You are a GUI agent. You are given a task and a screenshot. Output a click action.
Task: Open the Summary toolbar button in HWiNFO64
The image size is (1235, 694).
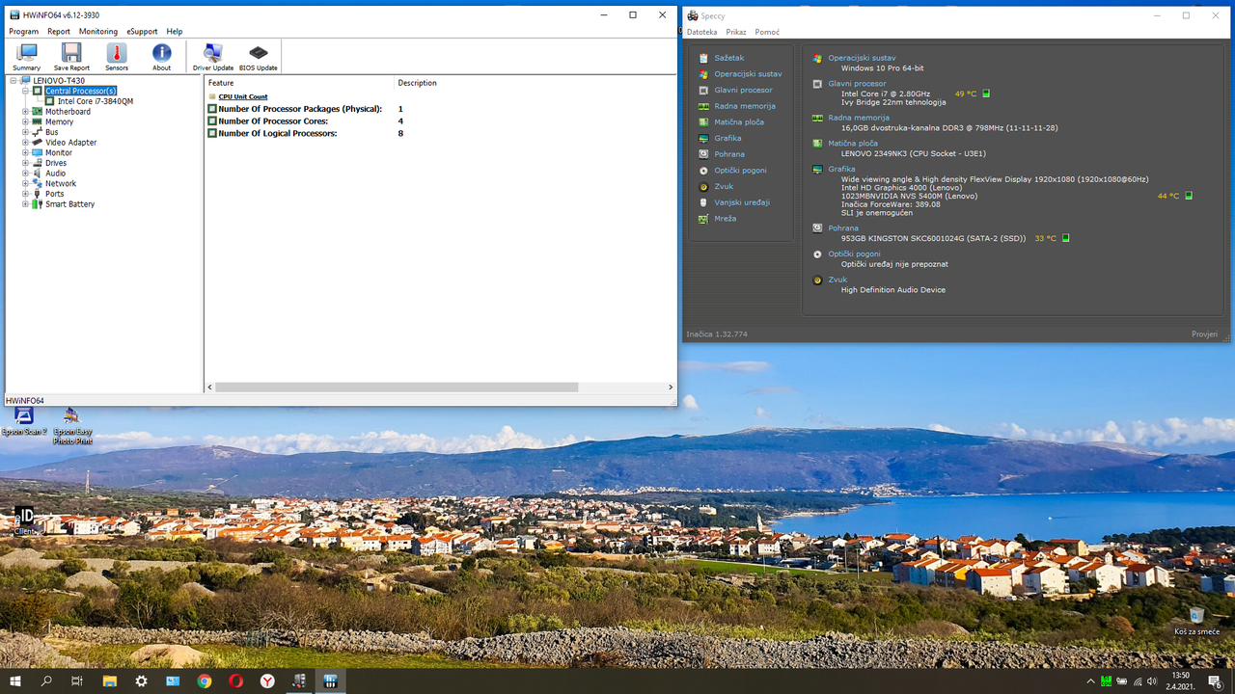pyautogui.click(x=27, y=57)
